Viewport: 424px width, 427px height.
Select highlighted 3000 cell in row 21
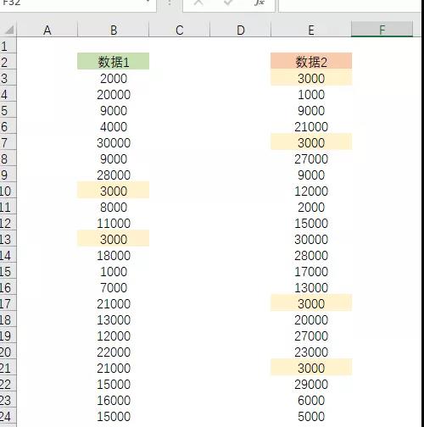pos(311,368)
